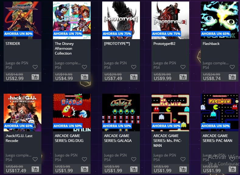Add Prototype 2 to cart
The height and width of the screenshot is (175, 240).
click(x=183, y=77)
